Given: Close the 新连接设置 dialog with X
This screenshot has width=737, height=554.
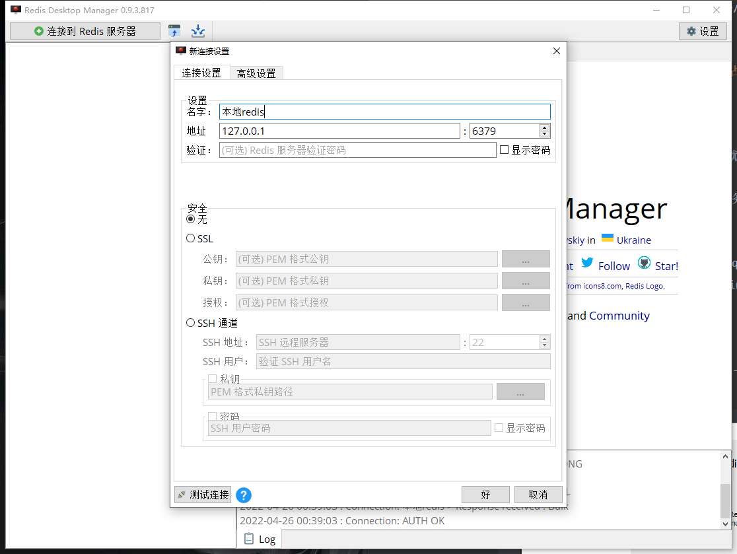Looking at the screenshot, I should 556,51.
